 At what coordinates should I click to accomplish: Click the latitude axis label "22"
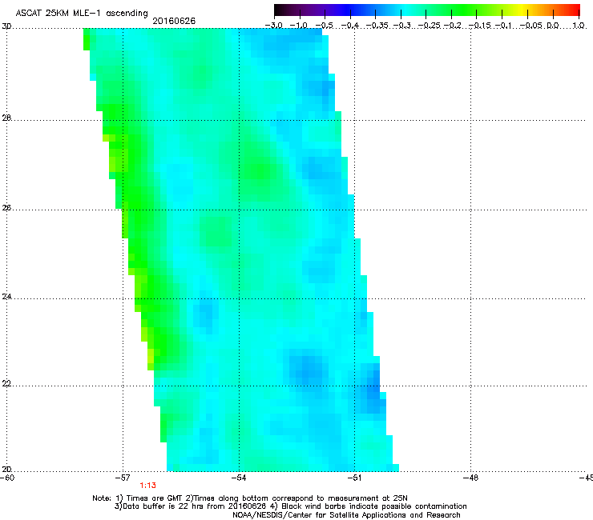pos(6,384)
